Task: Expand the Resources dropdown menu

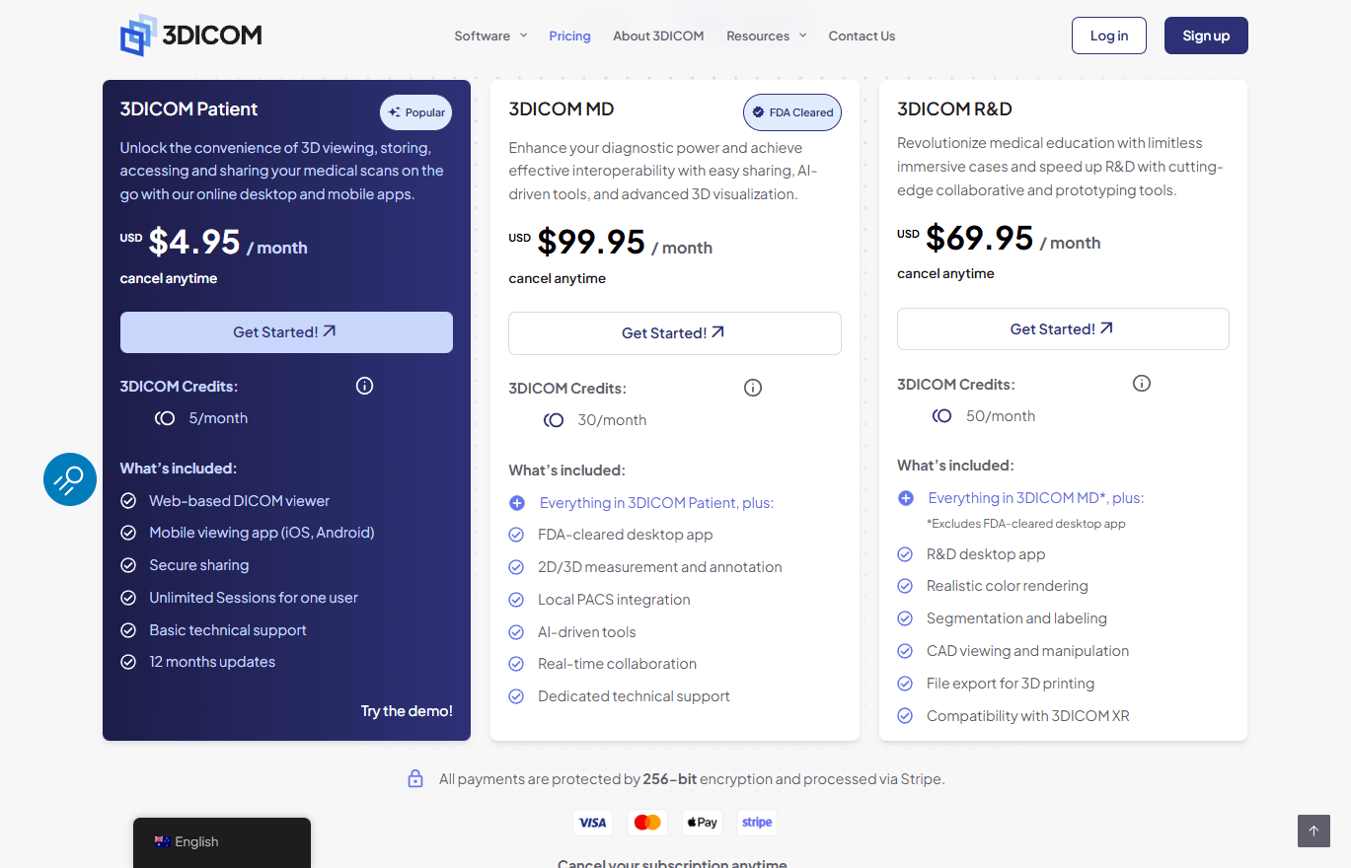Action: pos(766,36)
